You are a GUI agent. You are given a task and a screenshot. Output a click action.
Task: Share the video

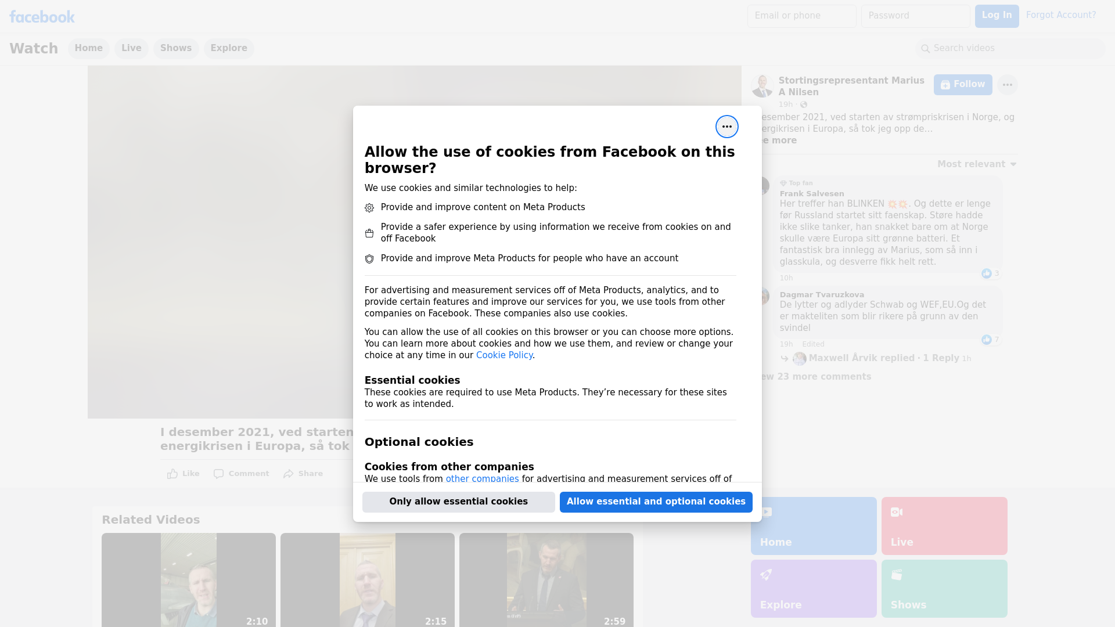[x=303, y=474]
